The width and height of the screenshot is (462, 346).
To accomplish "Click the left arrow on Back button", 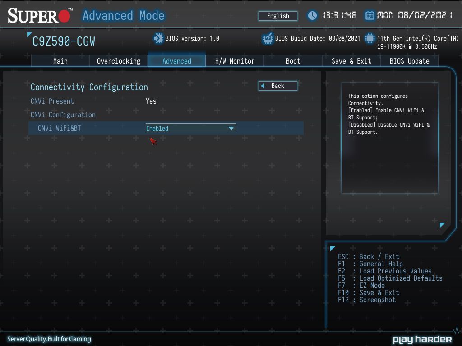I will tap(263, 86).
